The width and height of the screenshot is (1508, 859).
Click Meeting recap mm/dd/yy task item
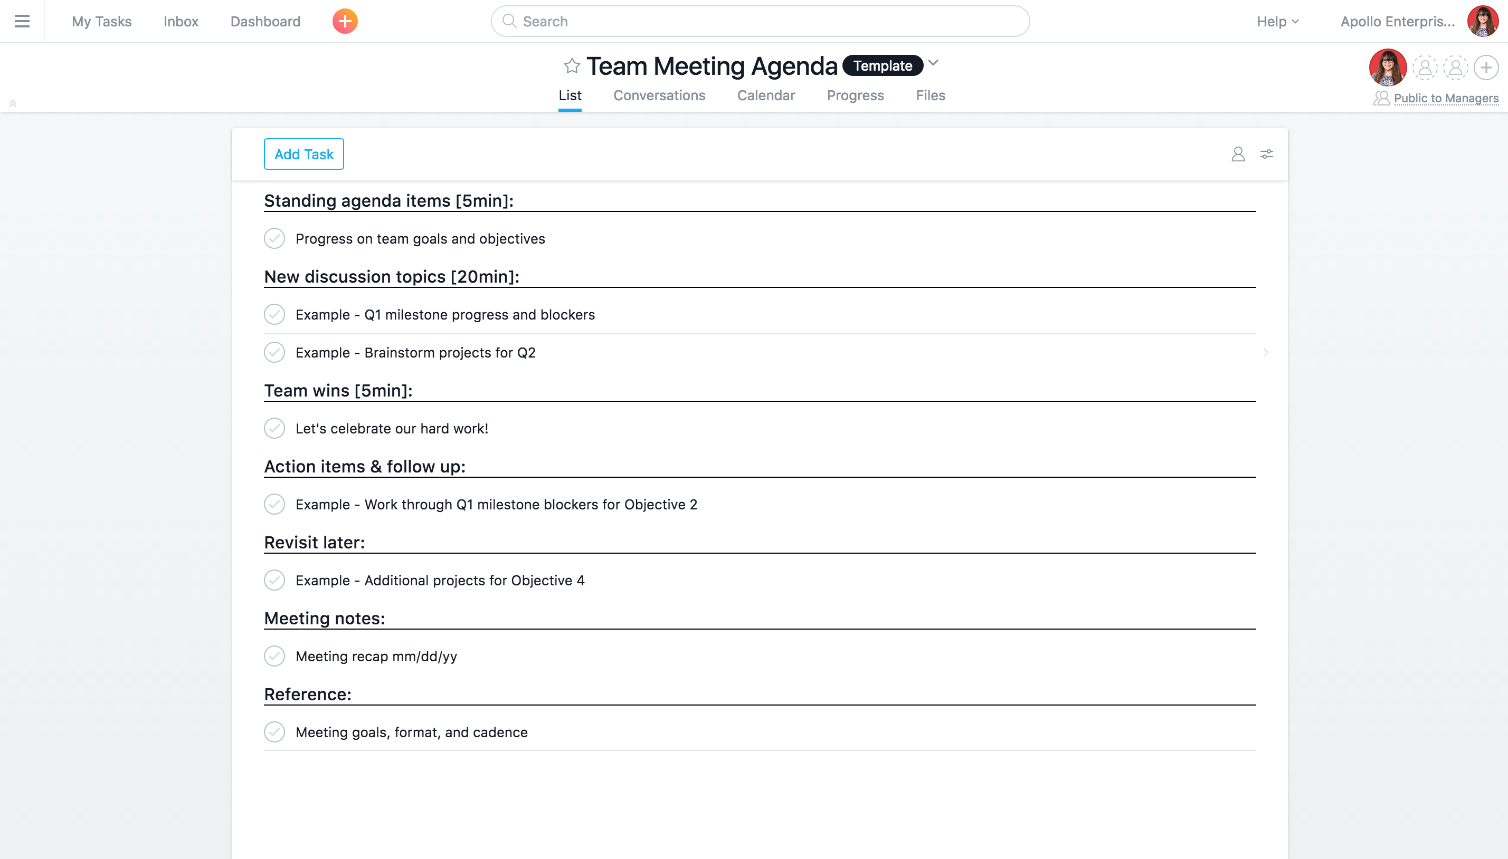click(x=376, y=656)
